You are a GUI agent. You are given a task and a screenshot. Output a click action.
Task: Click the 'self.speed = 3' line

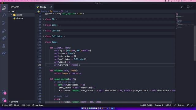[x=62, y=62]
